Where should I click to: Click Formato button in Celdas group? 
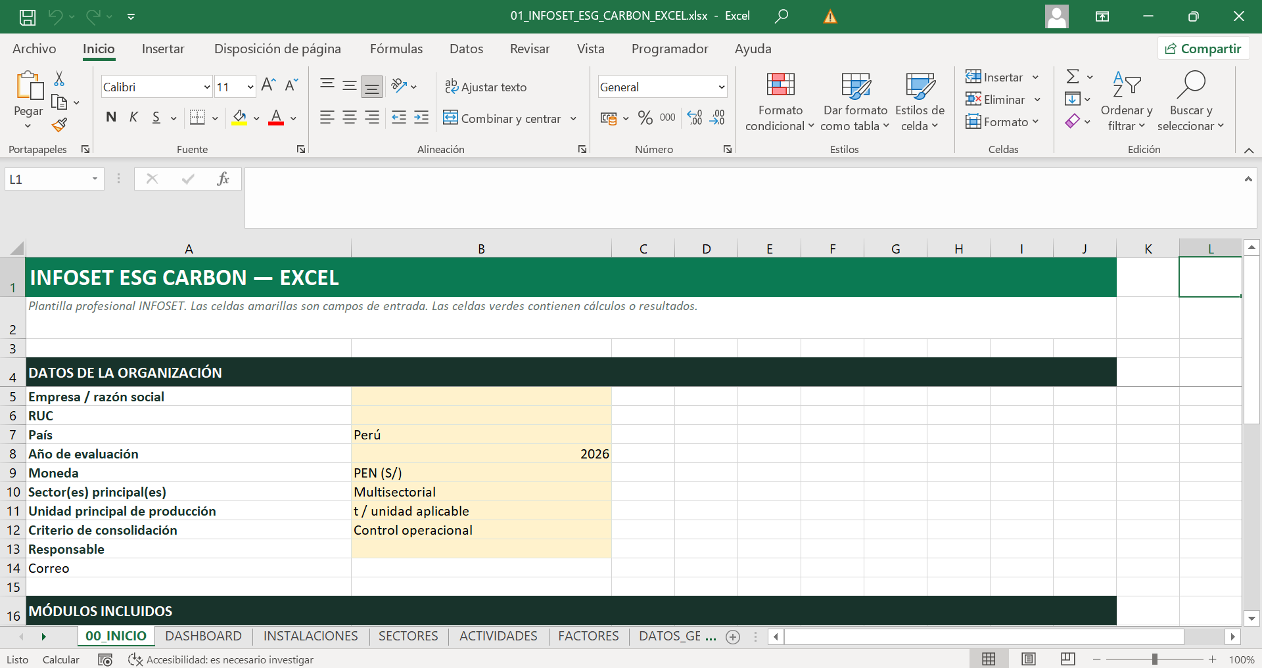(x=996, y=122)
